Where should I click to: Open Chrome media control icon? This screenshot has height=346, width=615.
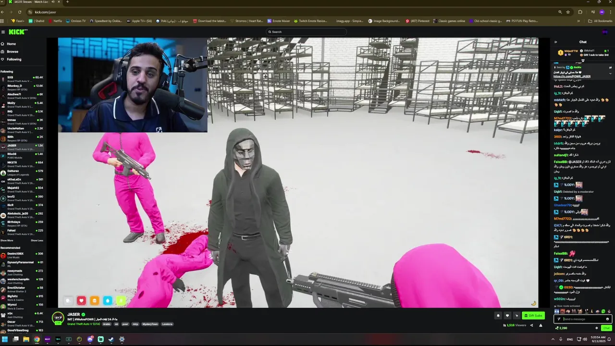pos(592,12)
